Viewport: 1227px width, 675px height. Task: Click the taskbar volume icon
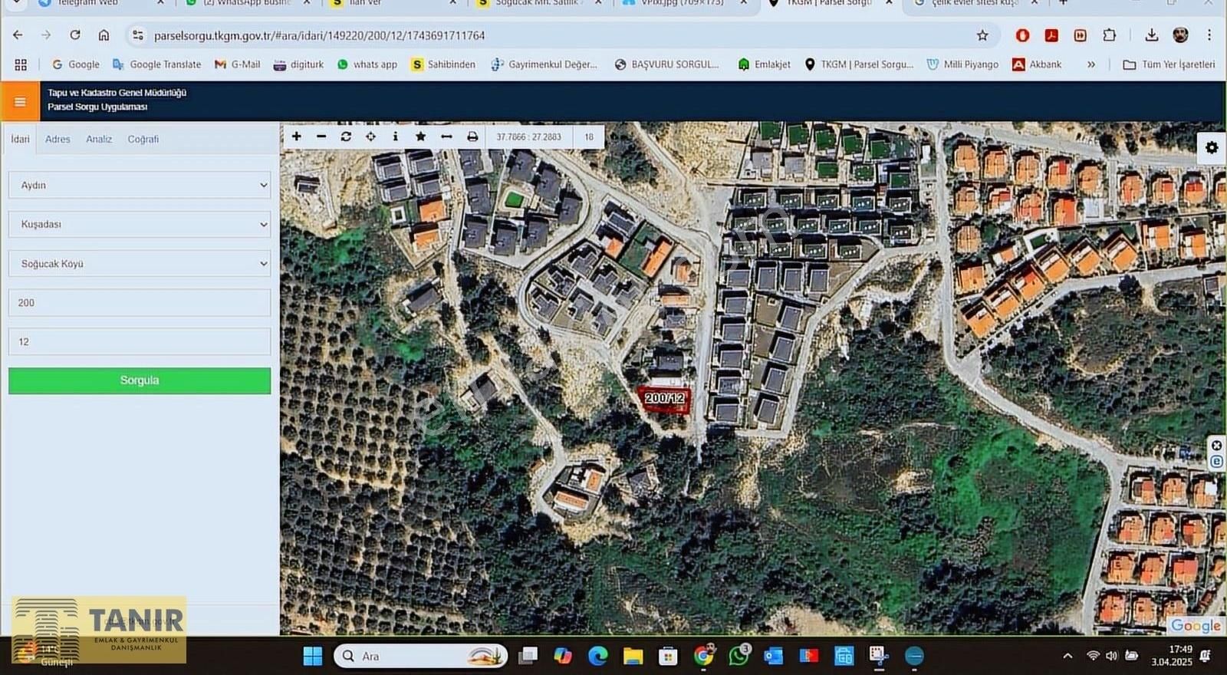pyautogui.click(x=1111, y=656)
